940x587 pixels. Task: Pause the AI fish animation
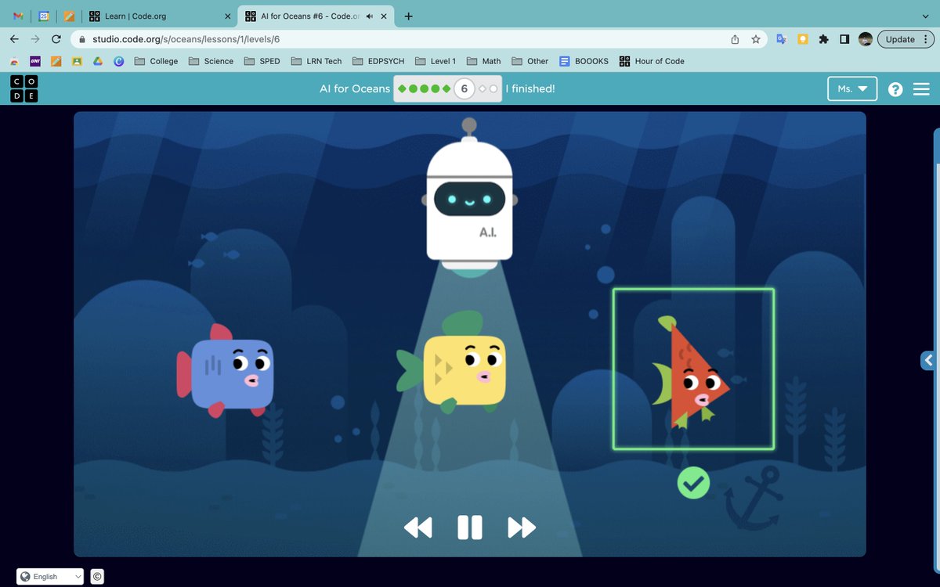point(470,528)
